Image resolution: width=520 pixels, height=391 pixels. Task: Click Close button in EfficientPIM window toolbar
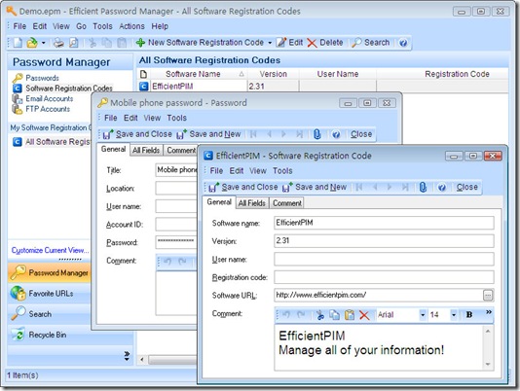467,187
